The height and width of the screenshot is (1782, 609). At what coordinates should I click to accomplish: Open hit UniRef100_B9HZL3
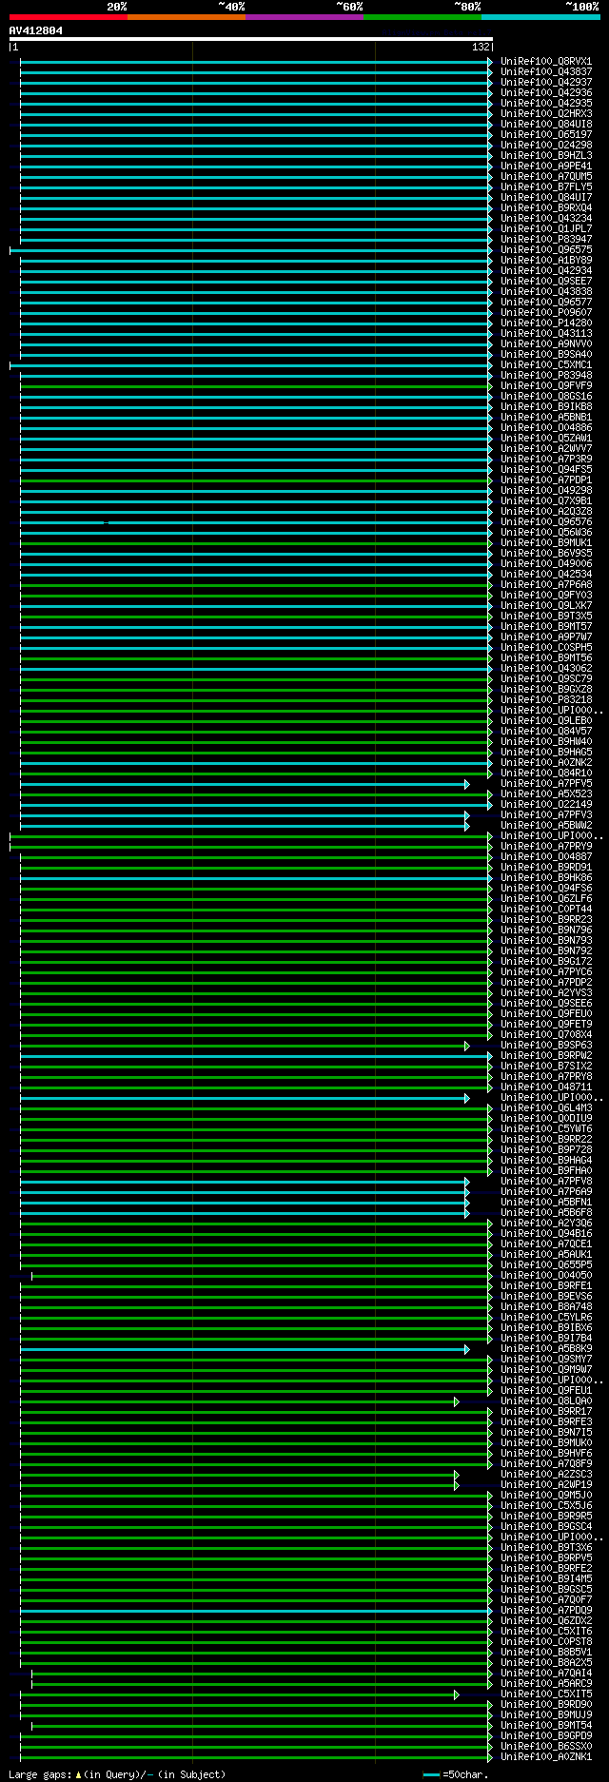[x=546, y=155]
